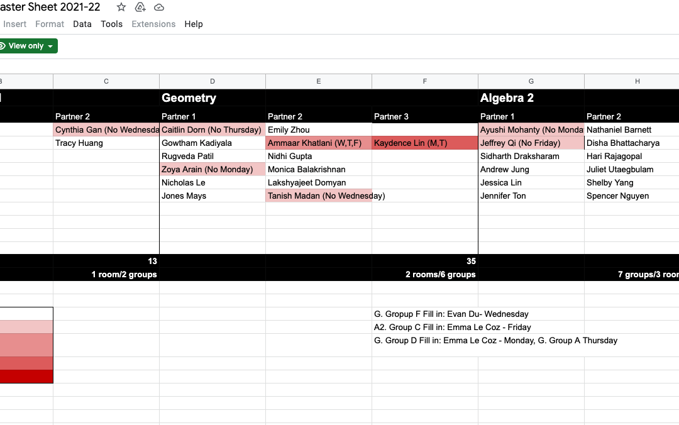Click the Ammaar Khatlani (W,T,F) cell
The width and height of the screenshot is (679, 425).
pyautogui.click(x=318, y=143)
